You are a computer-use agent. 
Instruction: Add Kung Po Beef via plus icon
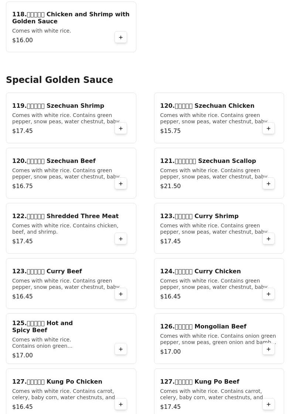[269, 404]
